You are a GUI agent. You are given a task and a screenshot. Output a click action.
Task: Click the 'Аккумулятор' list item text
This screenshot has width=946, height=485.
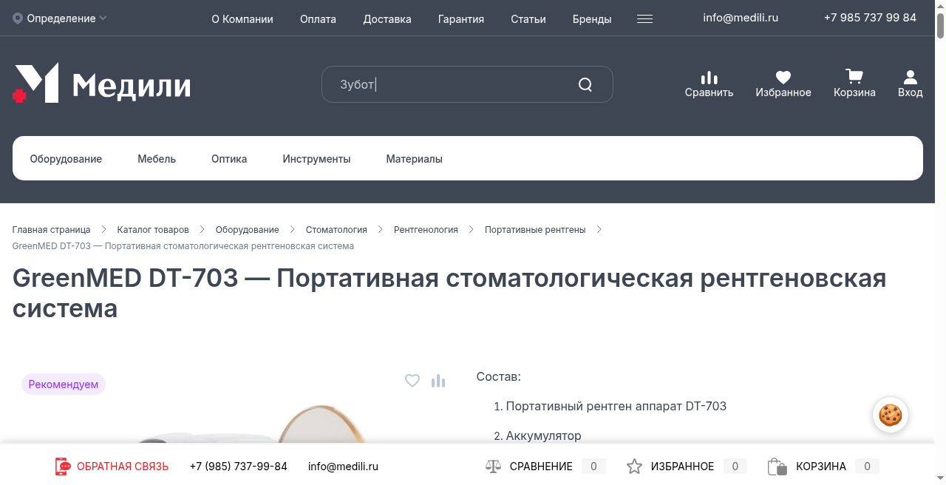[x=543, y=436]
